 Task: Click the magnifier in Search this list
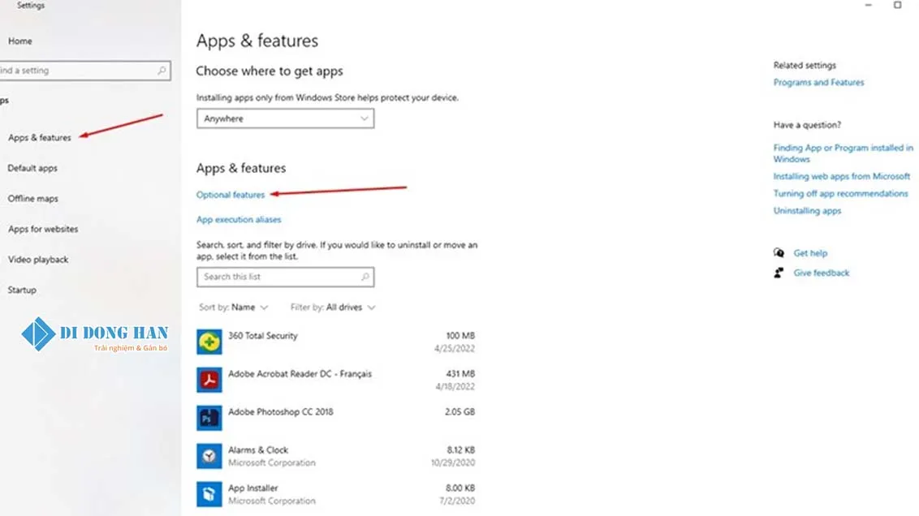[365, 277]
